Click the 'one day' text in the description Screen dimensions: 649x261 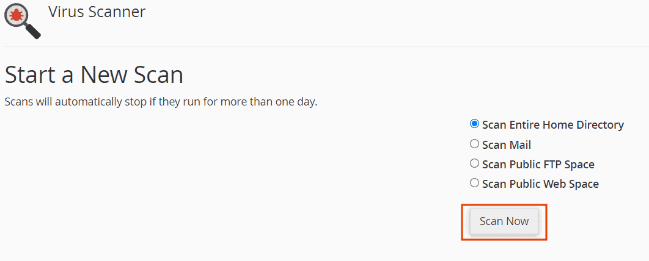(296, 102)
